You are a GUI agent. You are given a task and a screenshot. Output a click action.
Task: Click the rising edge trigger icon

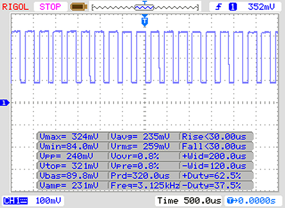point(218,7)
